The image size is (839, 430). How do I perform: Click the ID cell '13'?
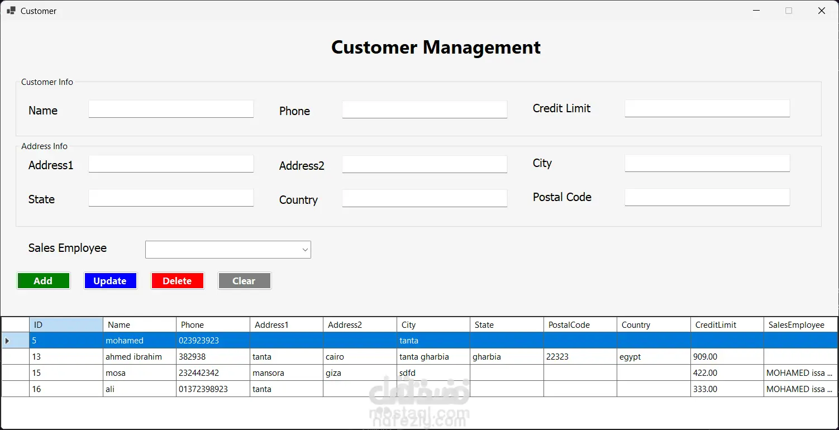[x=66, y=357]
